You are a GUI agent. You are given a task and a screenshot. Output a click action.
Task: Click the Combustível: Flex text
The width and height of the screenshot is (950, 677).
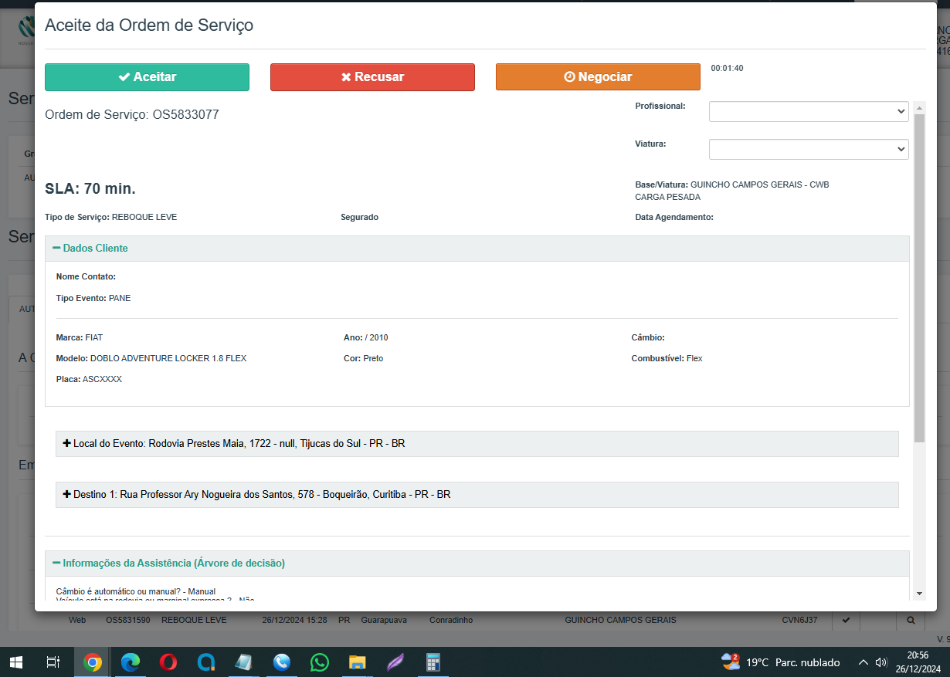[667, 359]
